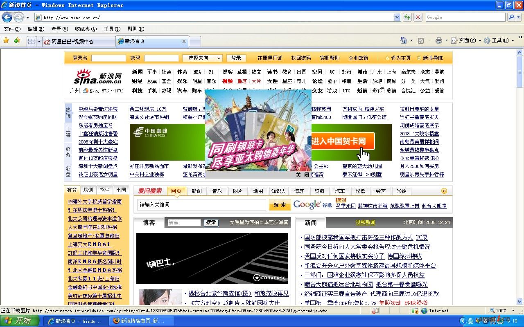Click the Internet zone globe in status bar
Screen dimensions: 524x327
click(x=424, y=311)
